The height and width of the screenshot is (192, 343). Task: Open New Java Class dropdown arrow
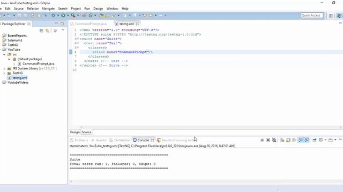click(95, 15)
